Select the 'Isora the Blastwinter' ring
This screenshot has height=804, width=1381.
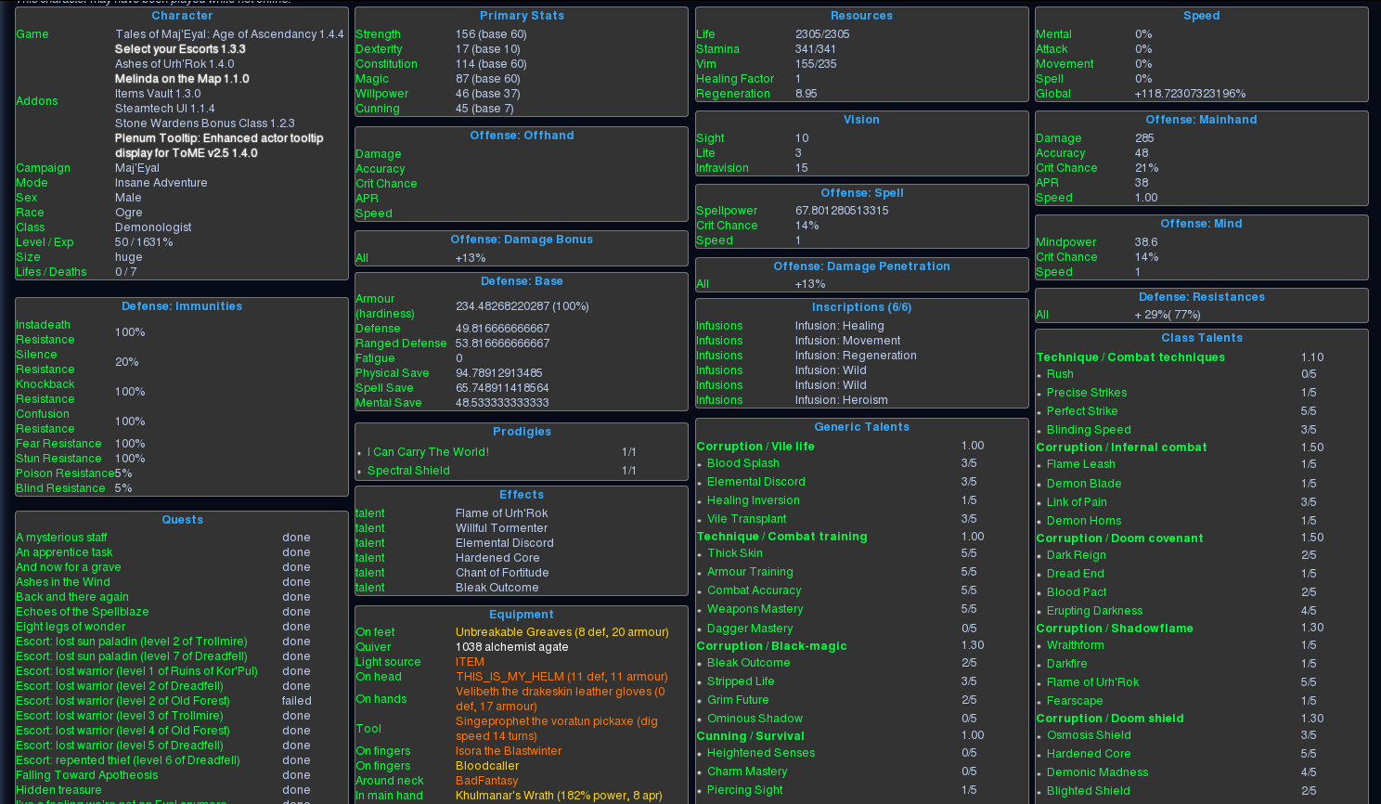point(509,751)
